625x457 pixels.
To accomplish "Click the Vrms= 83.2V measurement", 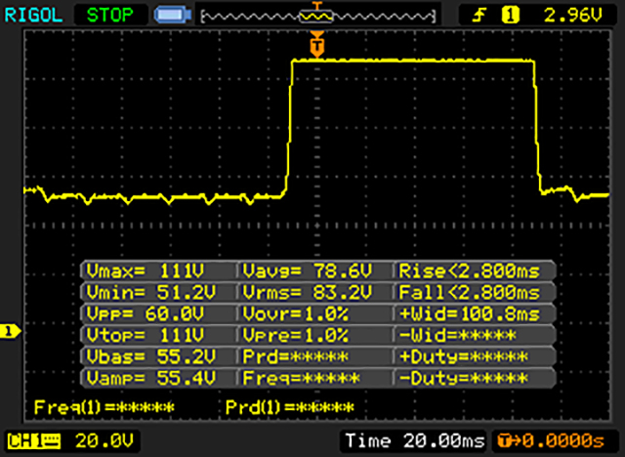I will tap(308, 293).
